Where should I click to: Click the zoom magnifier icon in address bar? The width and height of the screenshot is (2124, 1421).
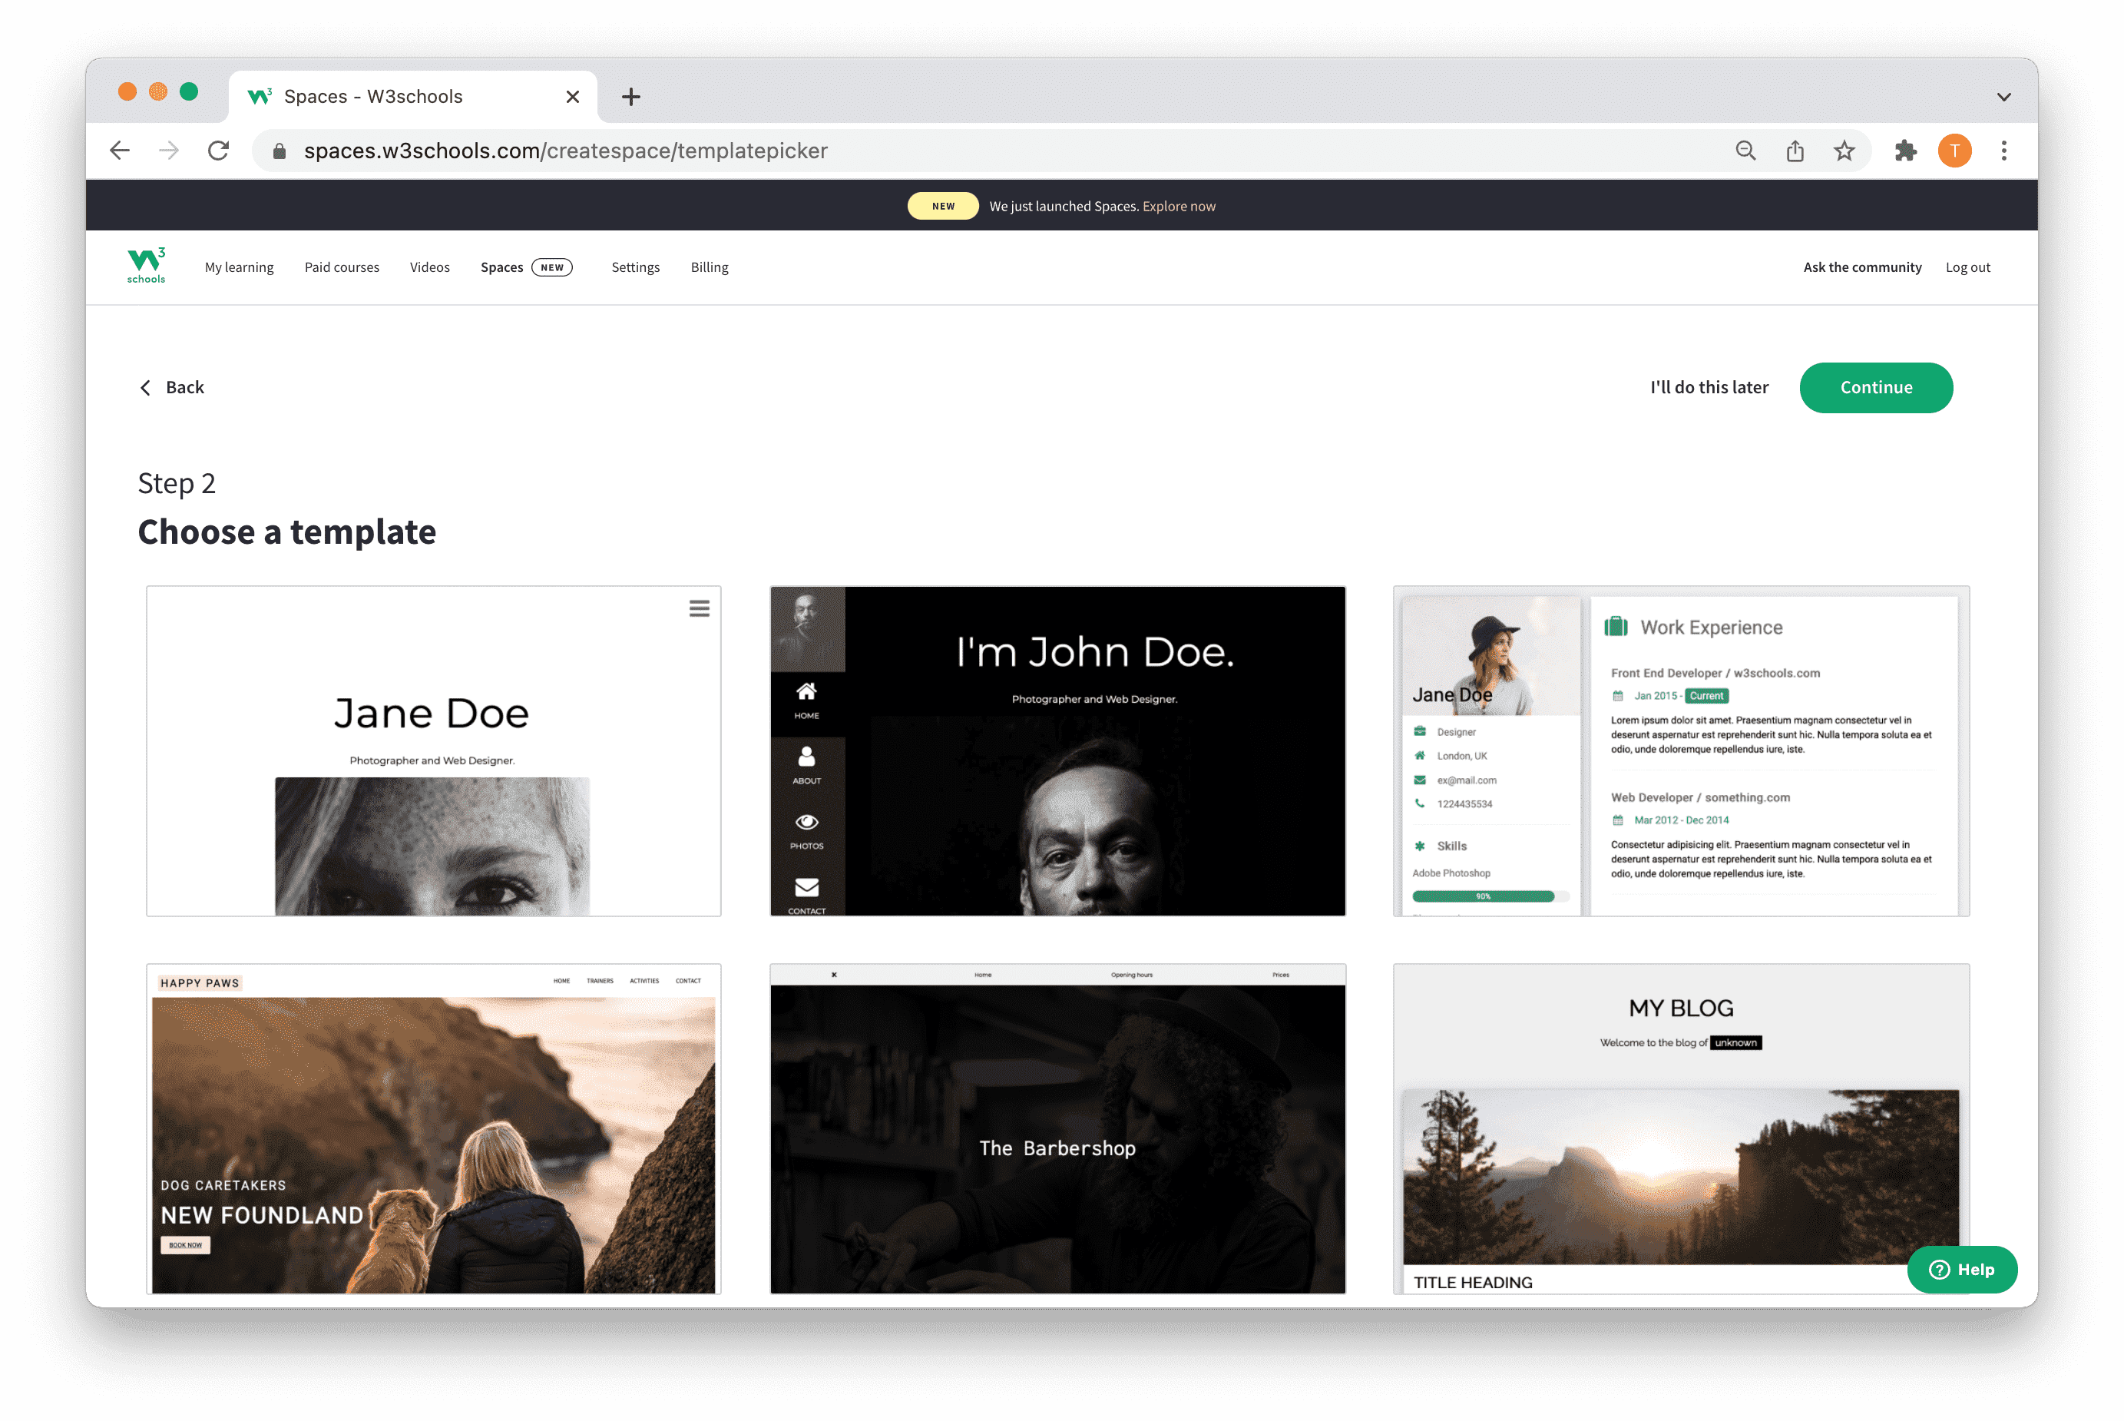[1745, 151]
